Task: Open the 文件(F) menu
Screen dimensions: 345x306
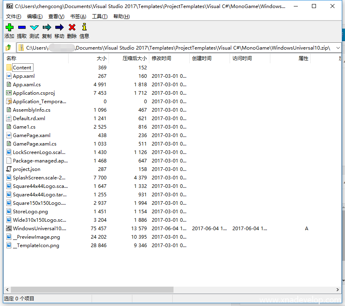Action: 14,17
